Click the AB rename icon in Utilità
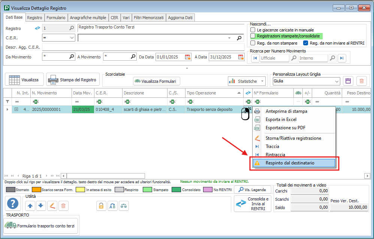The image size is (374, 239). pyautogui.click(x=112, y=205)
